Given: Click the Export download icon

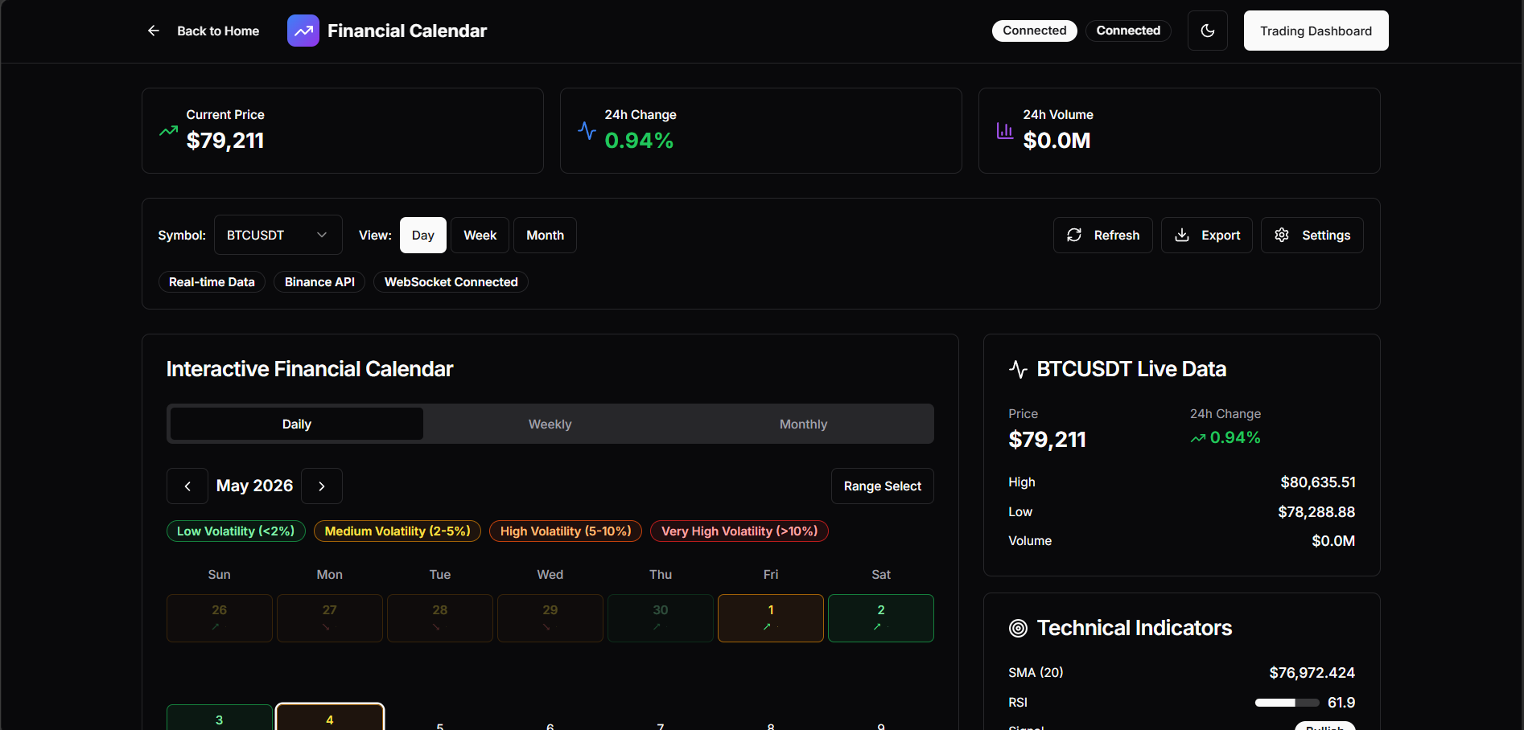Looking at the screenshot, I should [1182, 235].
